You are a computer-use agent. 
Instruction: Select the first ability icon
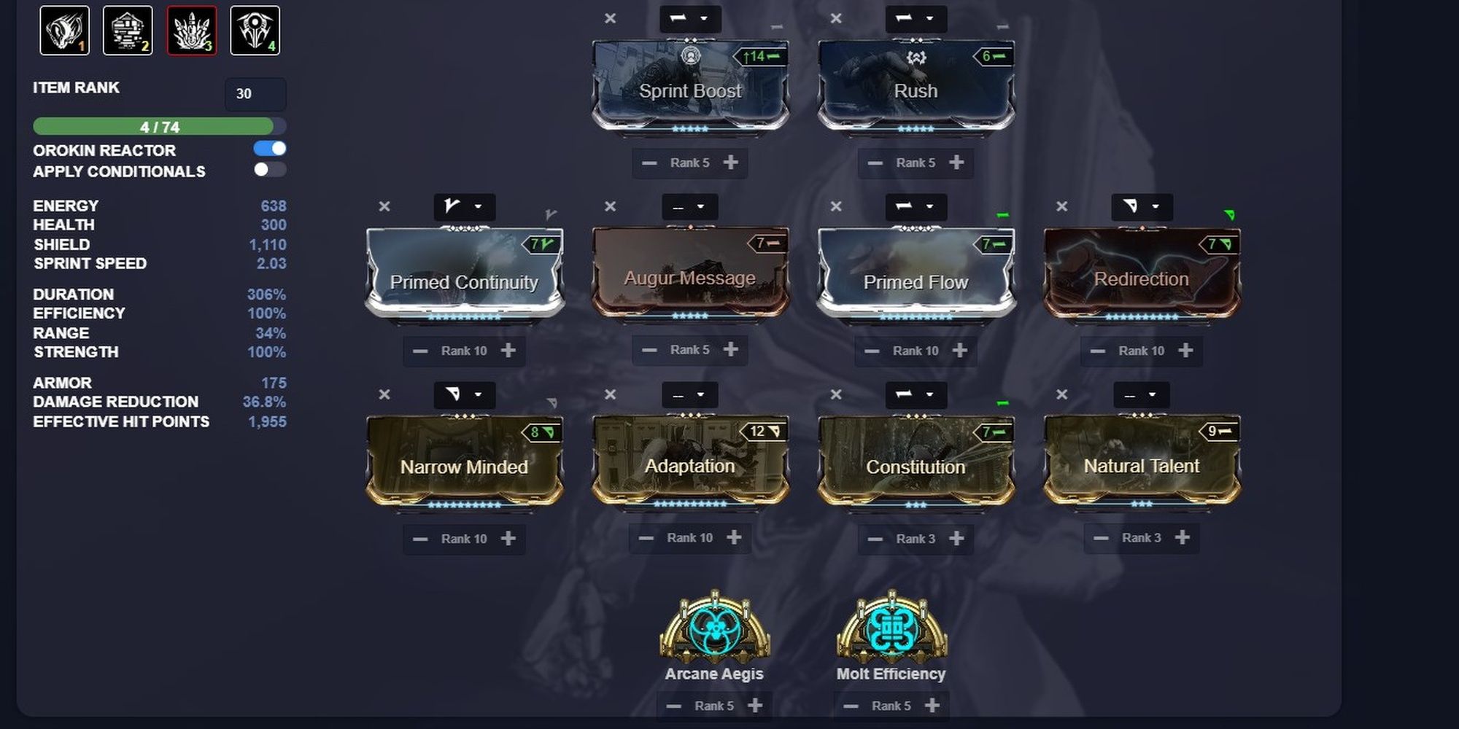65,31
